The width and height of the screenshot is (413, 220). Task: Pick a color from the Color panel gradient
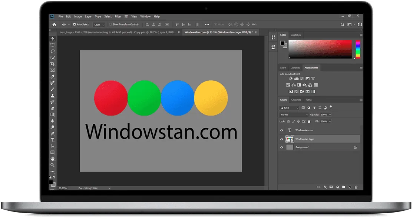[321, 49]
